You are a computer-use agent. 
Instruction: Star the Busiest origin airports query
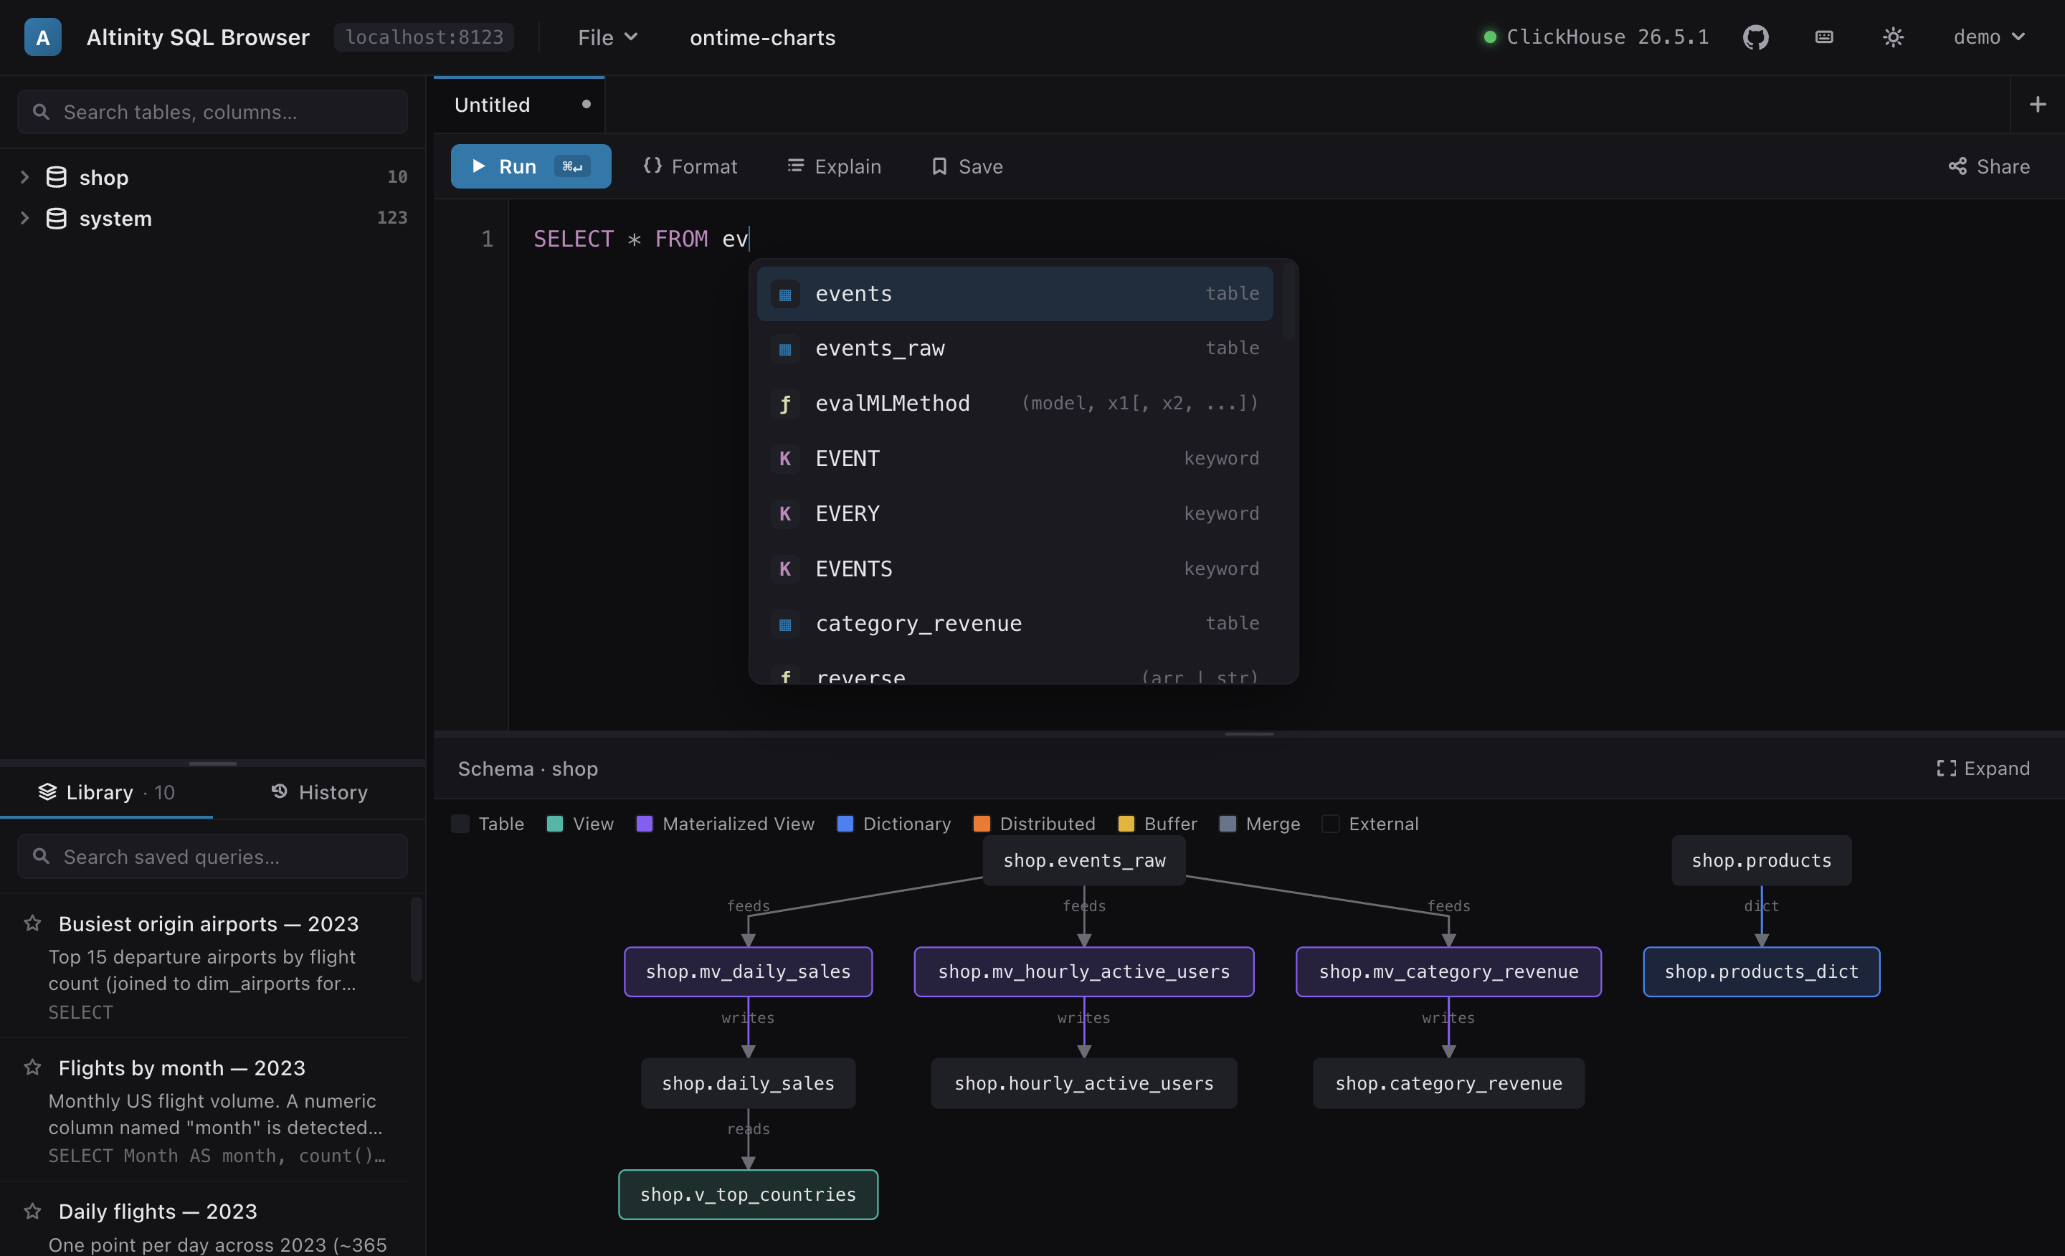tap(33, 923)
